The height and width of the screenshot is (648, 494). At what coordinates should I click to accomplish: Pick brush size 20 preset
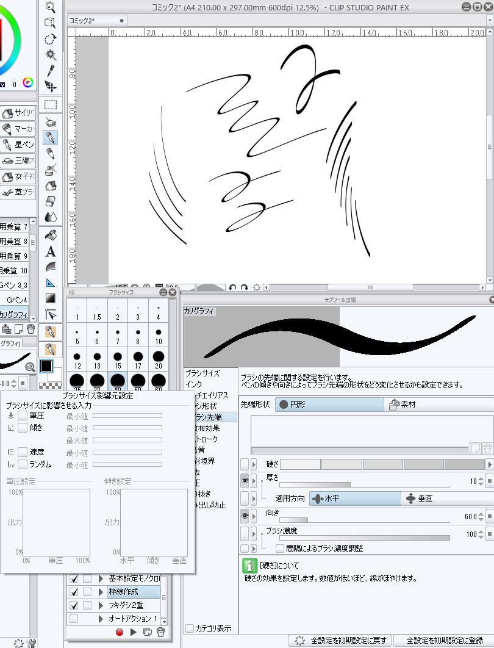[x=158, y=359]
